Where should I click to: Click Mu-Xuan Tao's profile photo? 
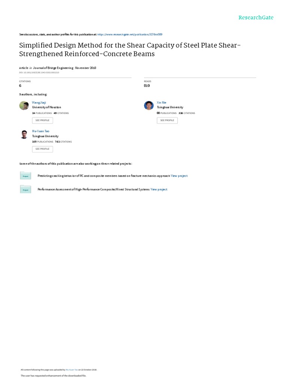coord(24,135)
